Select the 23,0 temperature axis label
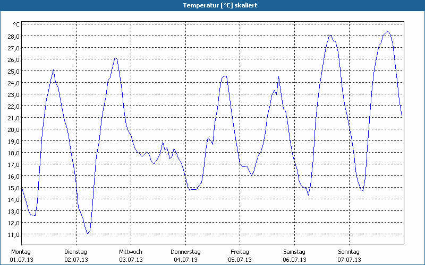Image resolution: width=425 pixels, height=265 pixels. coord(14,95)
